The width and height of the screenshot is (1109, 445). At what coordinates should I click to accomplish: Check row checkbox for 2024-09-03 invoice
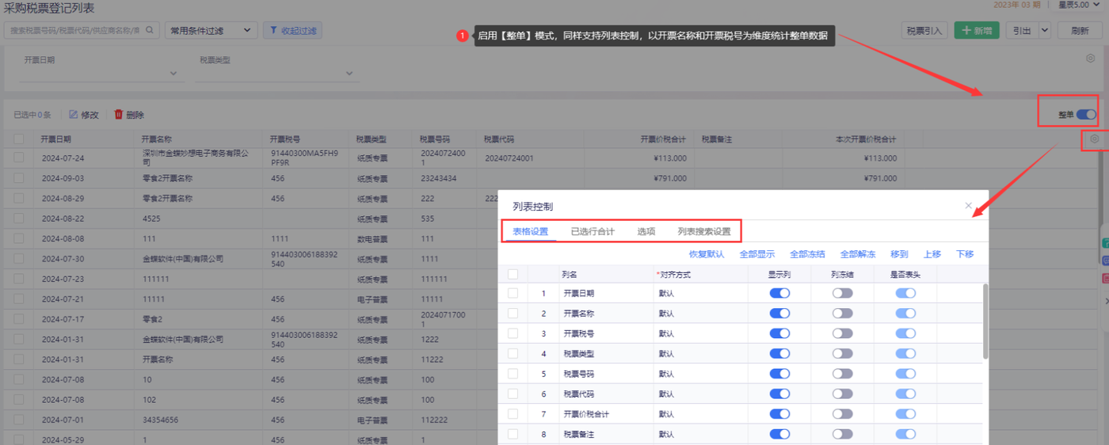click(18, 178)
